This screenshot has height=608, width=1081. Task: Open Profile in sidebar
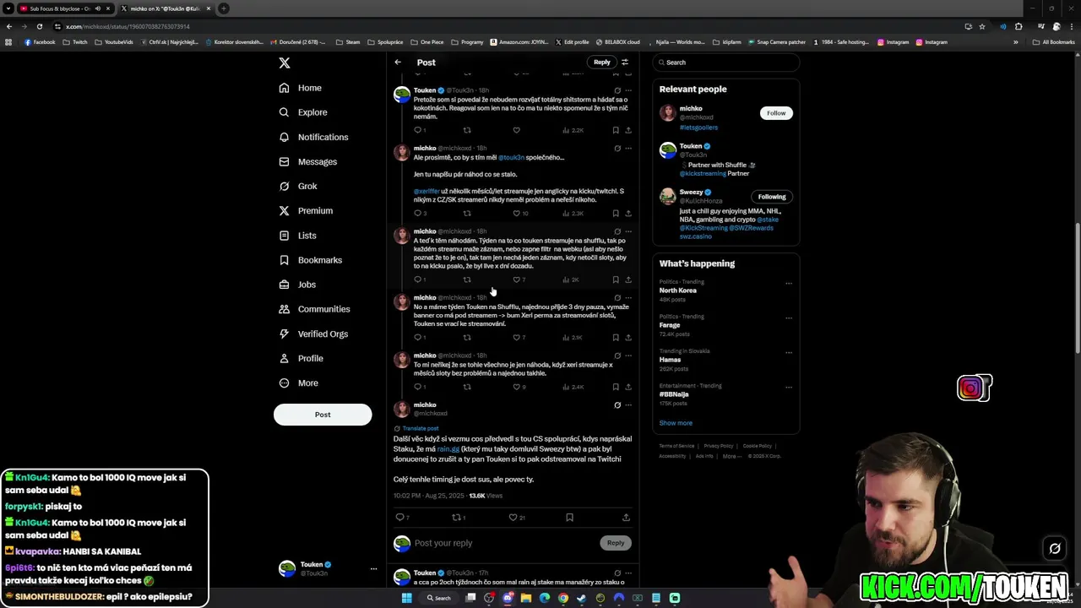tap(301, 358)
